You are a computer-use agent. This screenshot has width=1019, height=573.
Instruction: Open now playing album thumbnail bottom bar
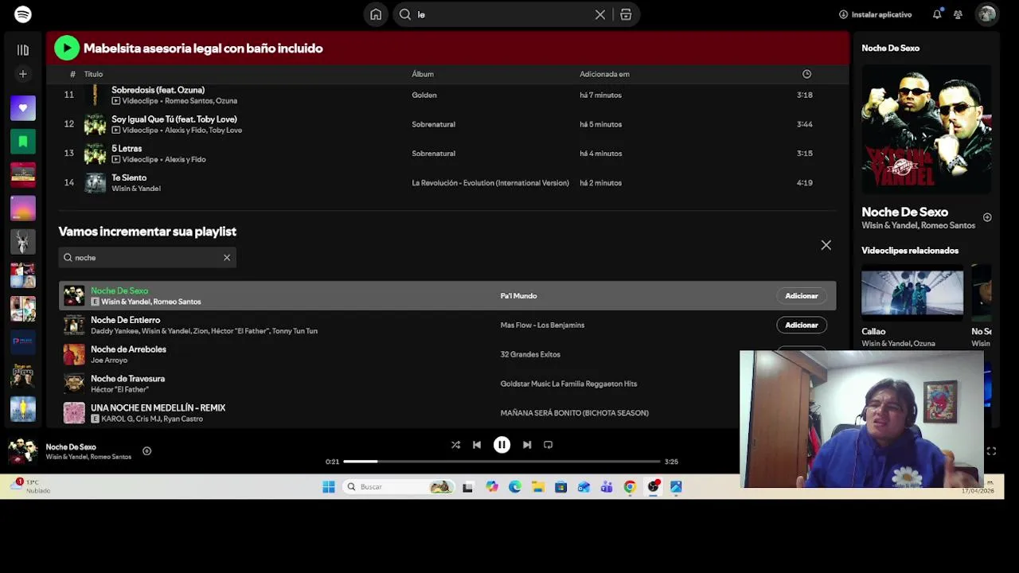click(22, 451)
